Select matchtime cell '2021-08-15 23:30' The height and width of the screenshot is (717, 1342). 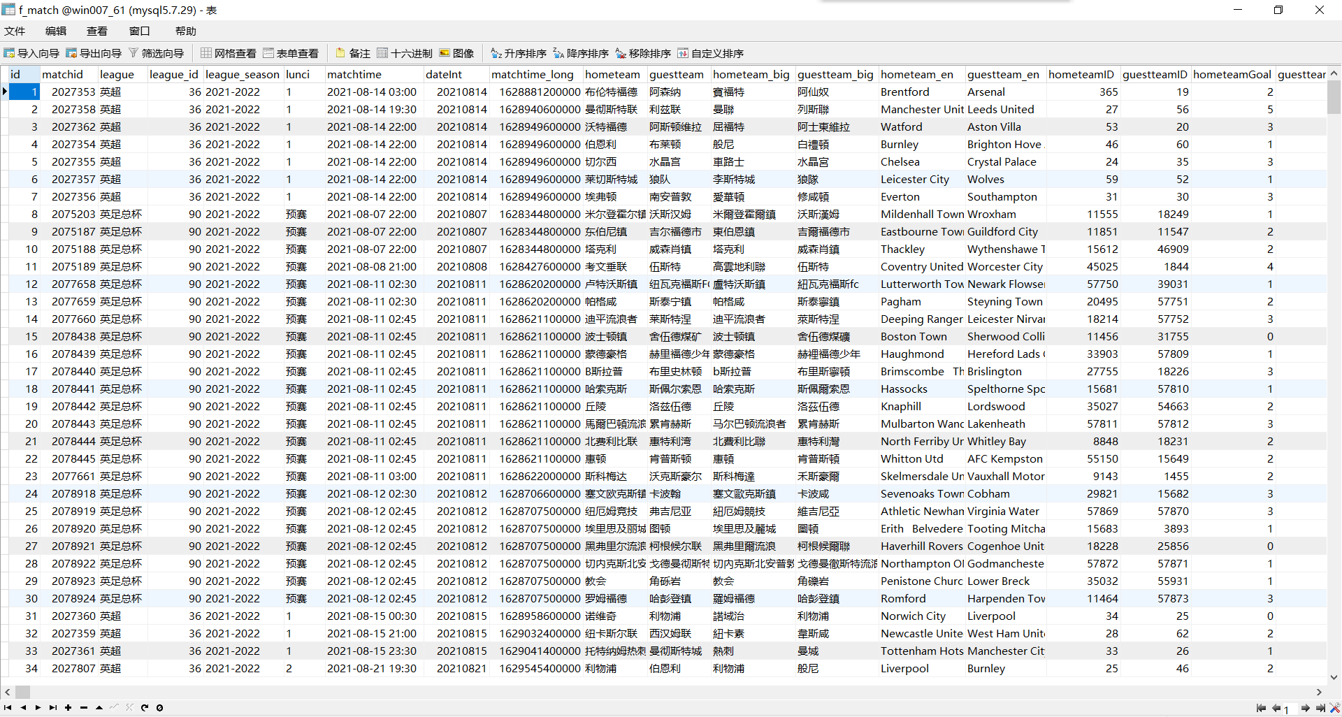(x=374, y=651)
